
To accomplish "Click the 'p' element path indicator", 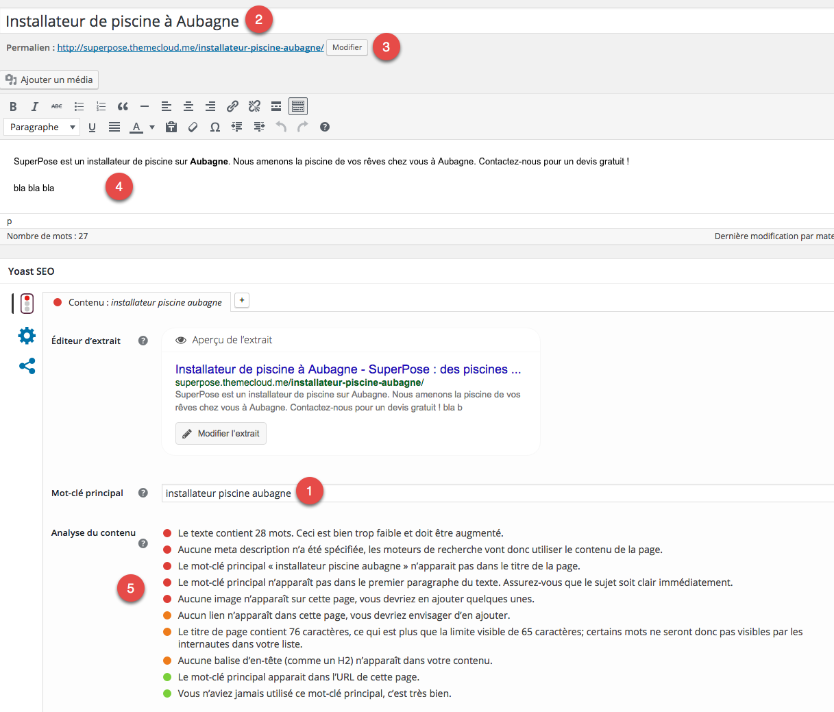I will pos(10,221).
